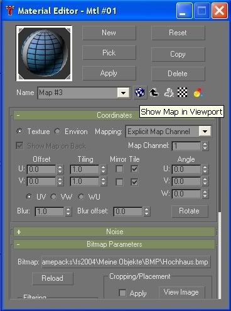Toggle the checkered Background icon
231x311 pixels.
pos(183,93)
